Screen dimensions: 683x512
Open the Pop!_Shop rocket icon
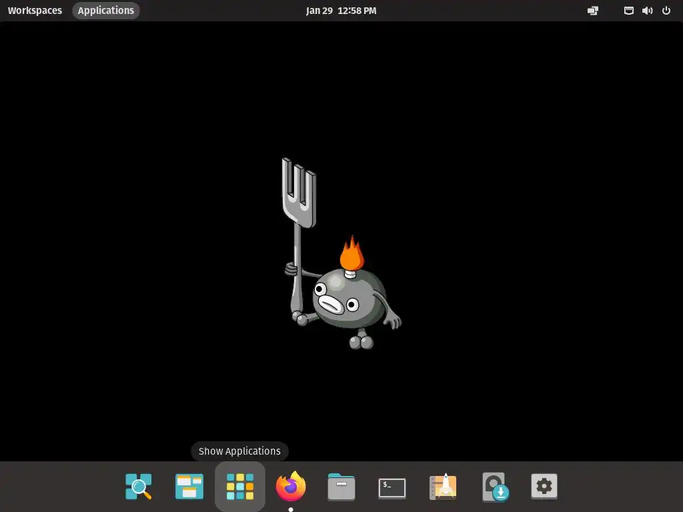(443, 486)
